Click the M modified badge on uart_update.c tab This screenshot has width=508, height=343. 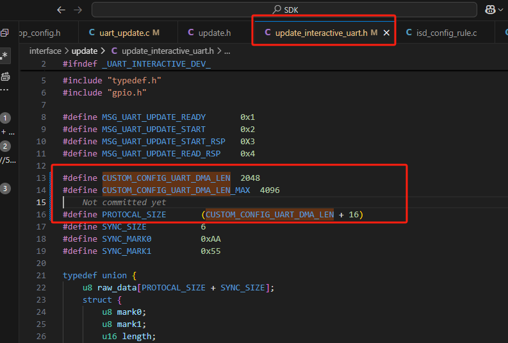156,33
